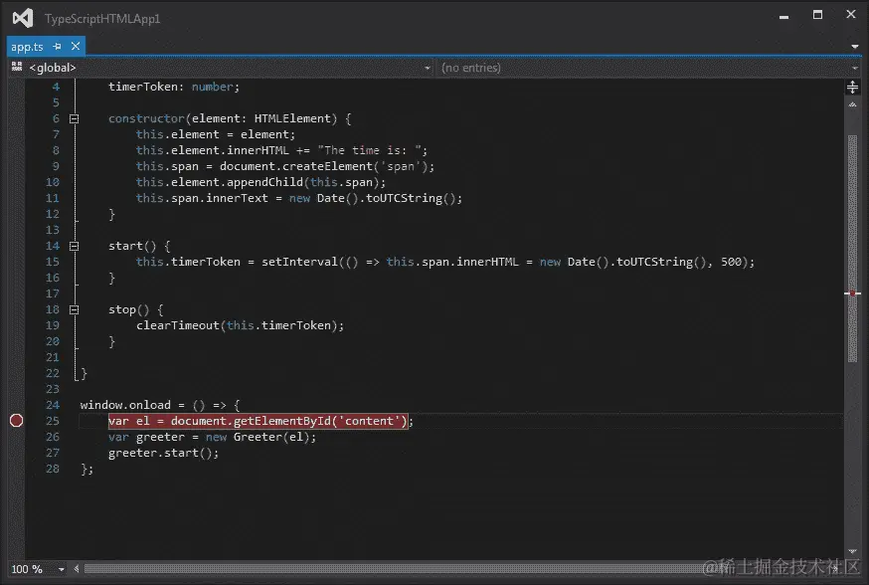
Task: Click the red change marker on vertical scrollbar
Action: [853, 292]
